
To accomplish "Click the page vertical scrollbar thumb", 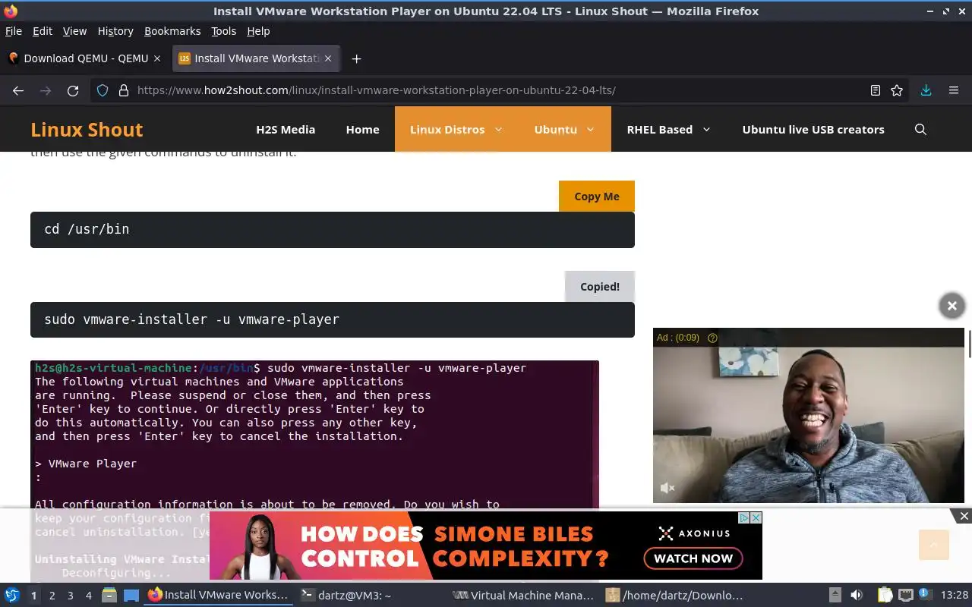I will (x=969, y=344).
